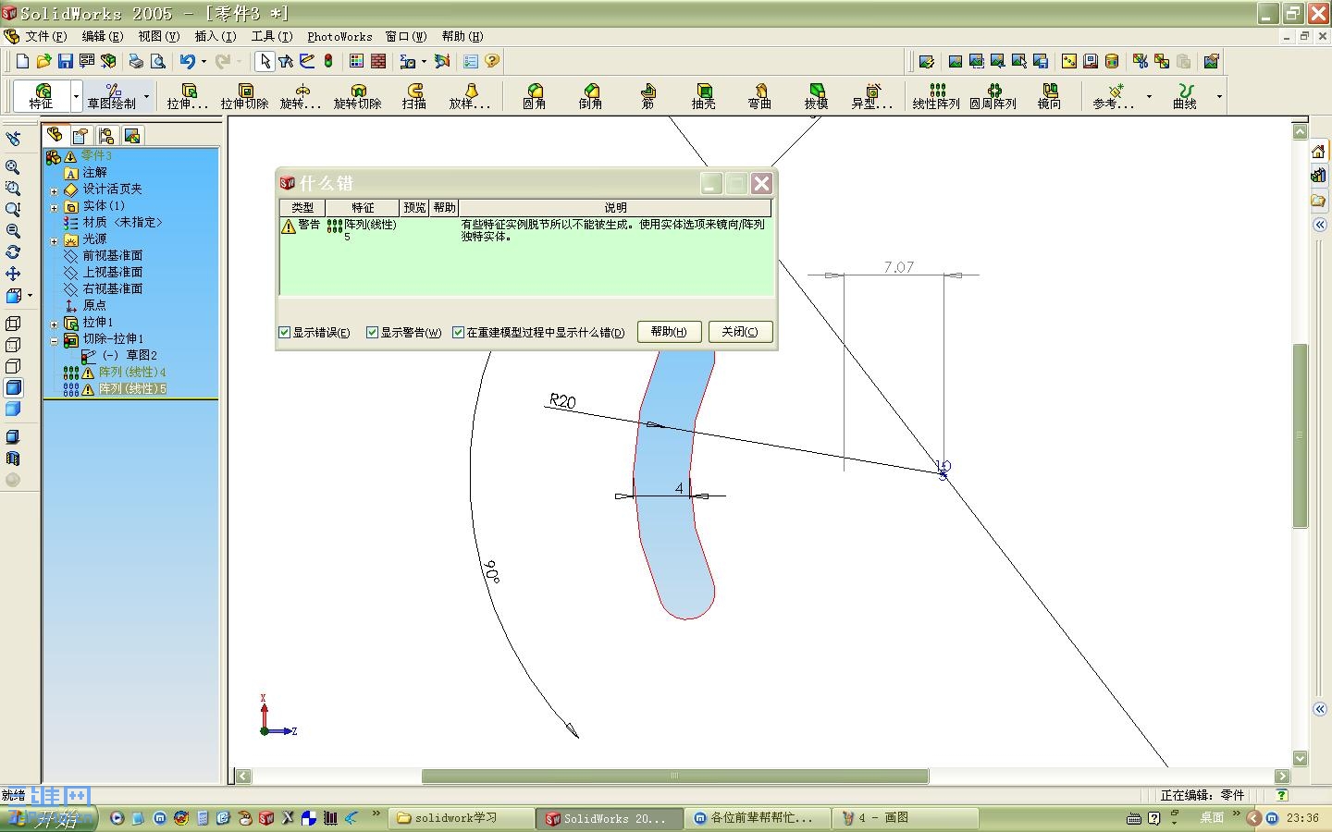
Task: Apply the 倒角 chamfer tool
Action: pos(590,96)
